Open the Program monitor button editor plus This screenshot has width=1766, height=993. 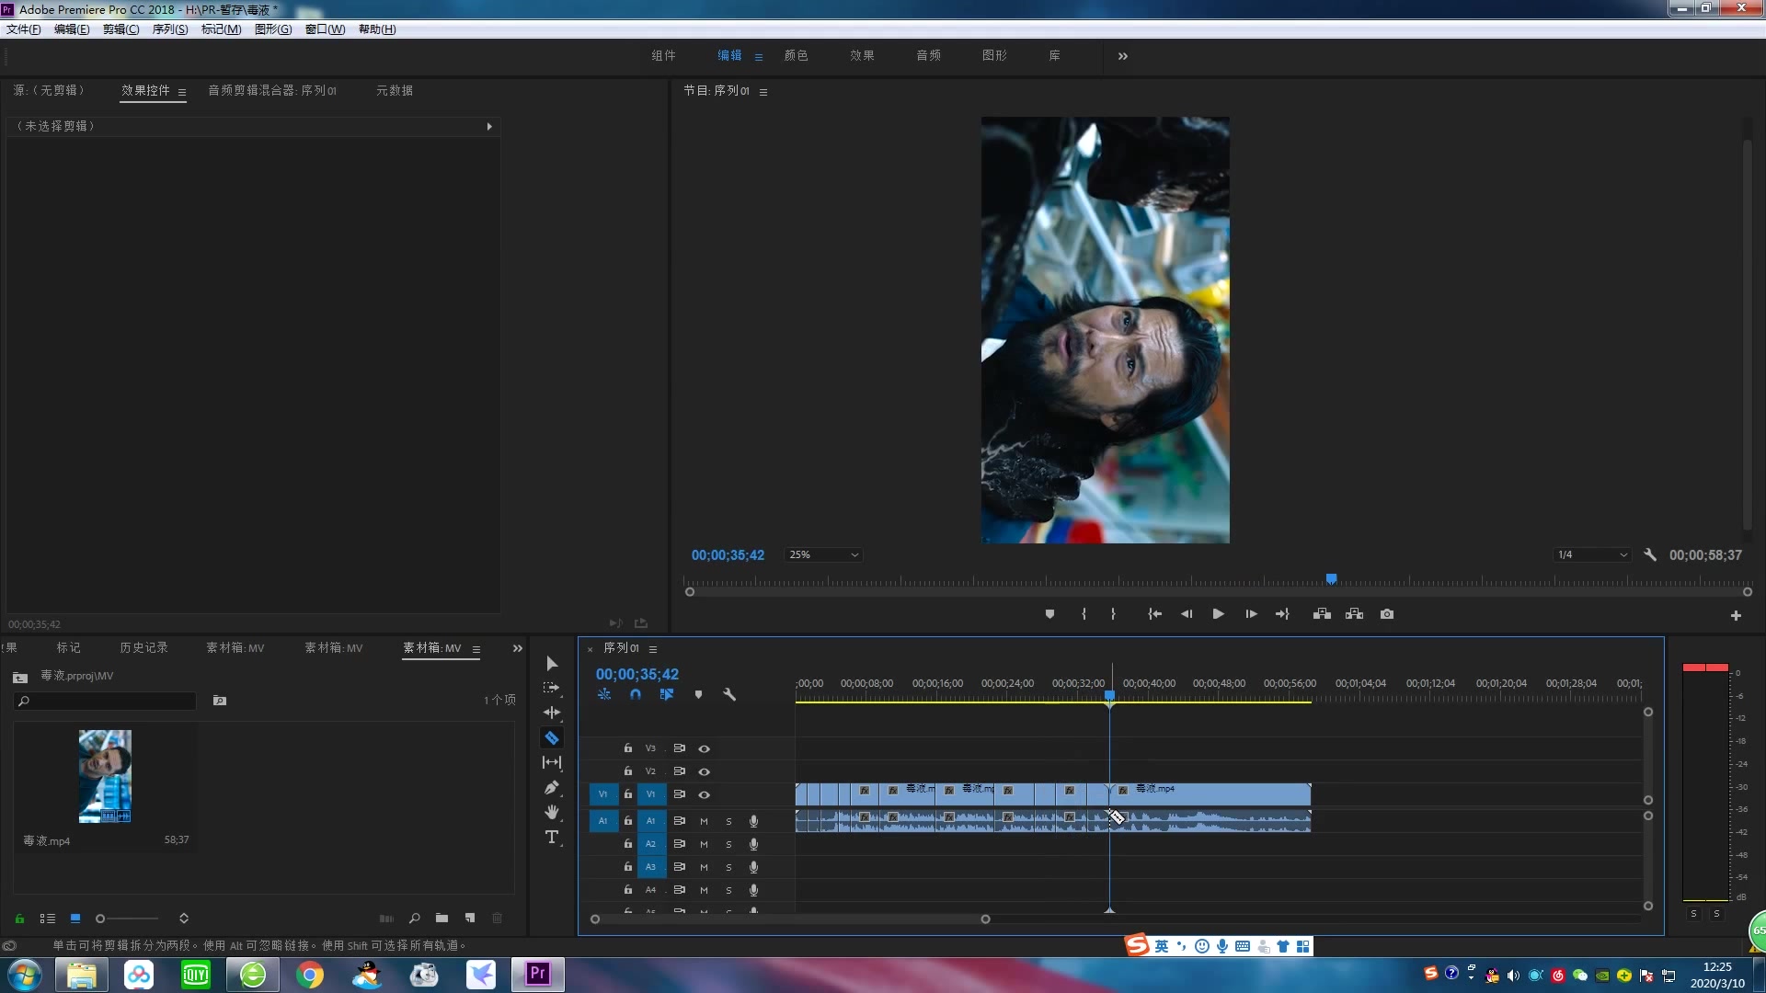pos(1736,616)
